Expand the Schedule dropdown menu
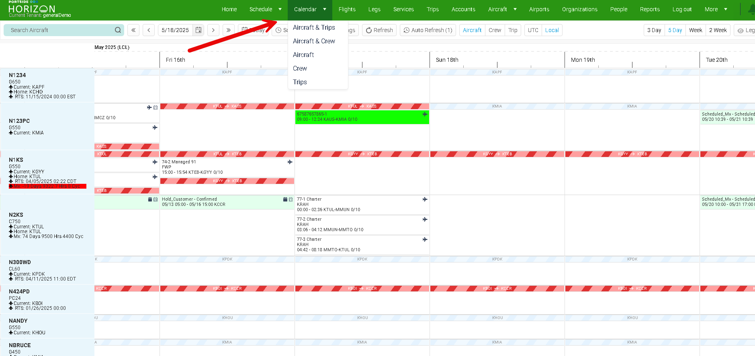 pyautogui.click(x=280, y=9)
